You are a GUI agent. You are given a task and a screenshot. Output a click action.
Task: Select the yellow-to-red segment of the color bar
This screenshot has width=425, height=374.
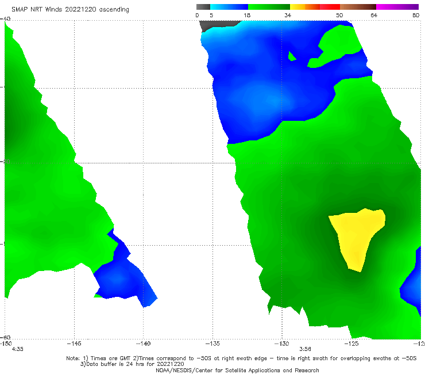coord(315,7)
